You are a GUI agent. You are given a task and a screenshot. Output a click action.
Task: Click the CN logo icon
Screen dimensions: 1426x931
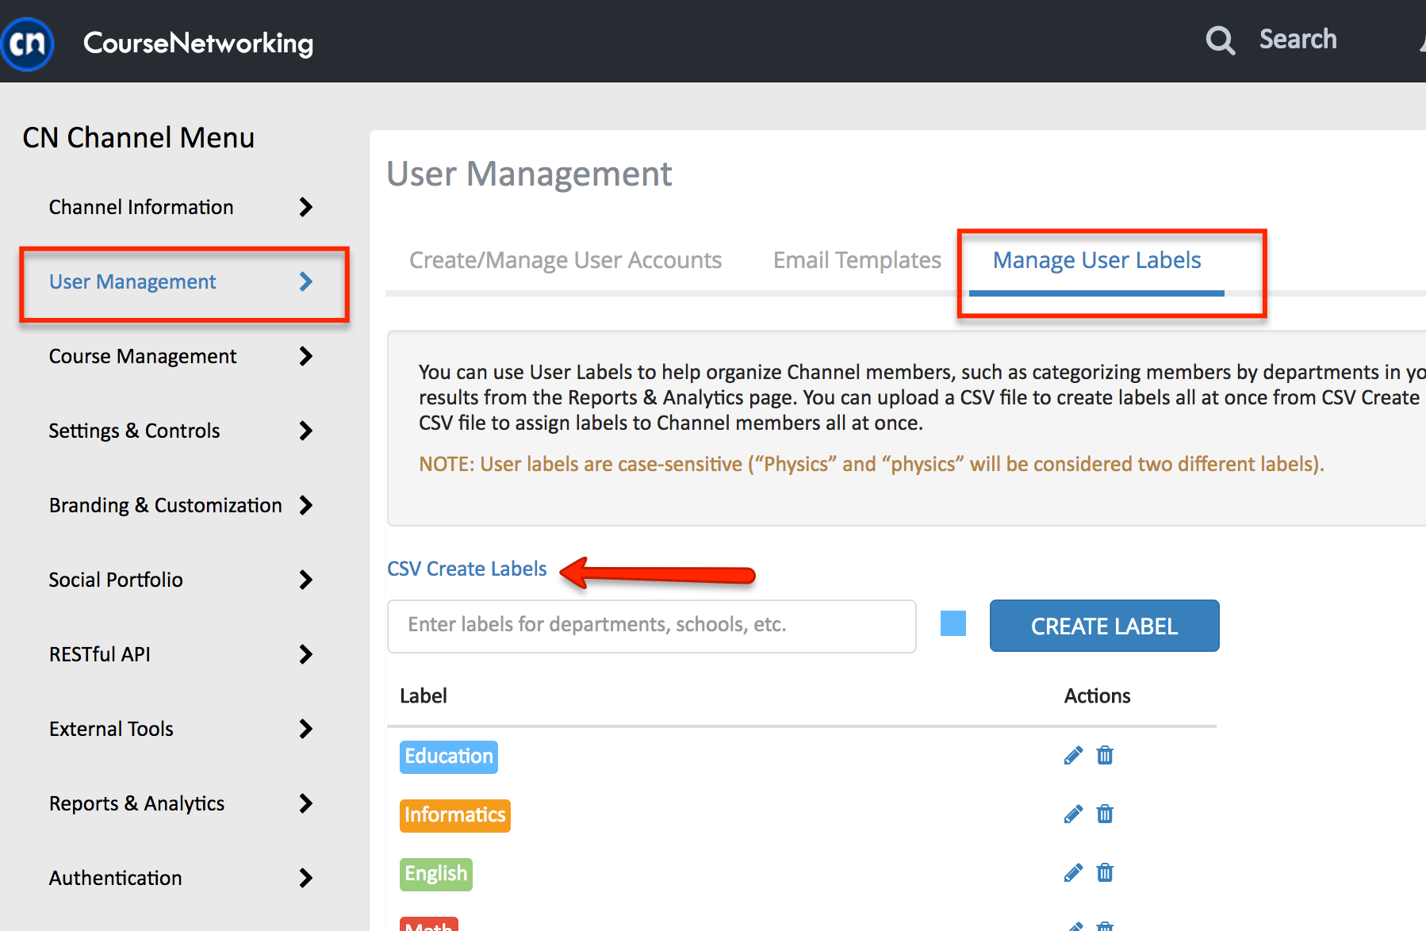27,43
